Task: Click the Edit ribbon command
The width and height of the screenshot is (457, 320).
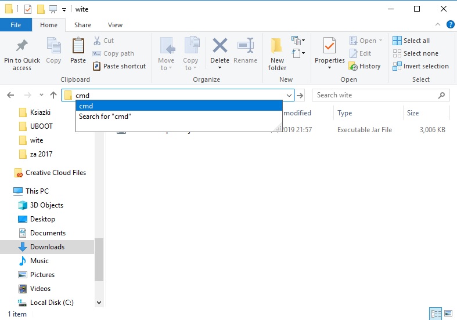Action: [x=360, y=53]
